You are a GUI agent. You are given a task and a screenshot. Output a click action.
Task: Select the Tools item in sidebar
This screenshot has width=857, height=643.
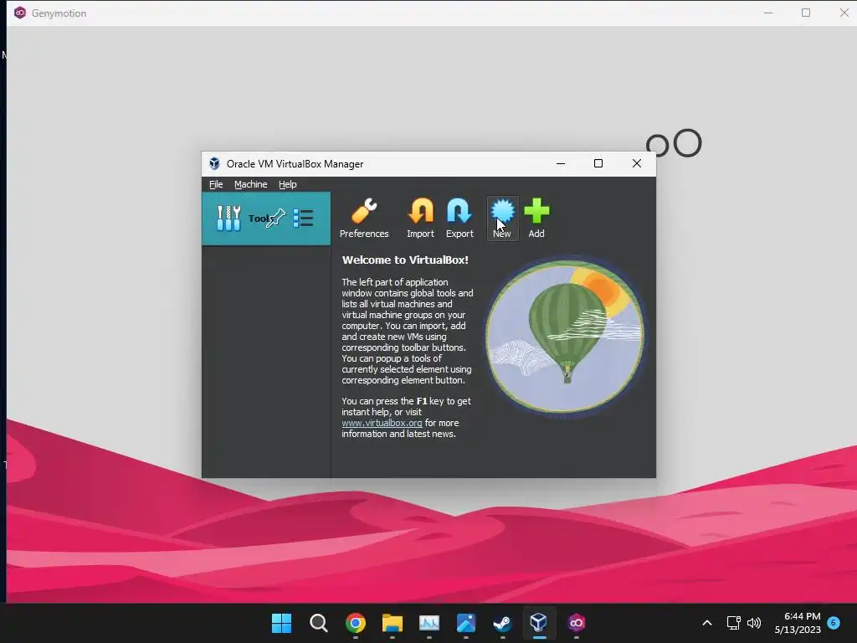pyautogui.click(x=266, y=219)
